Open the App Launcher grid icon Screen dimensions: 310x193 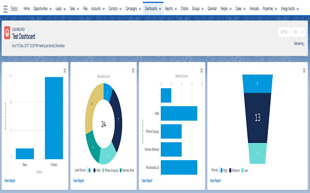coord(5,9)
